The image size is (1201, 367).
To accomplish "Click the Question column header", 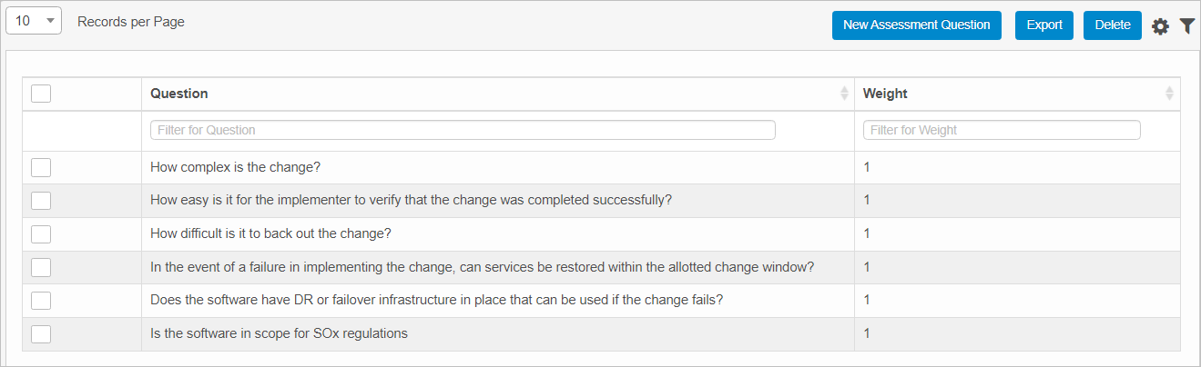I will click(x=179, y=94).
